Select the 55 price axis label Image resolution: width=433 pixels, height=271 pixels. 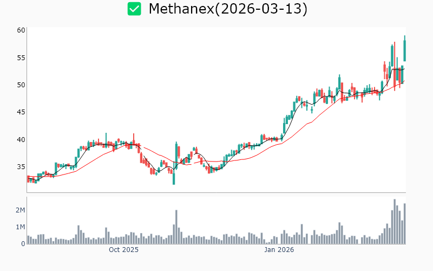pyautogui.click(x=21, y=57)
